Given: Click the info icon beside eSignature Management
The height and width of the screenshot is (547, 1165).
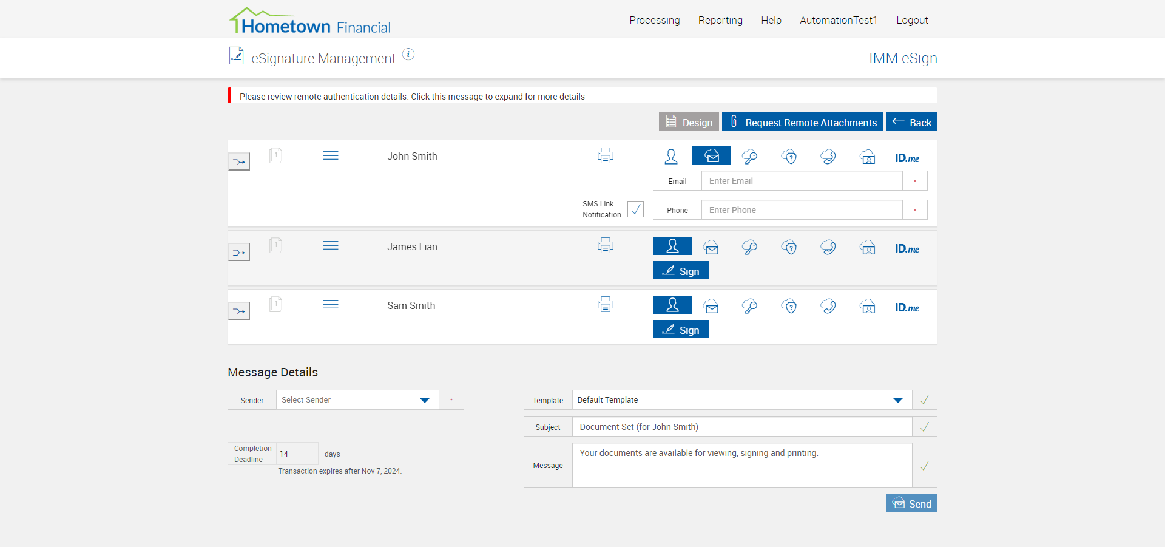Looking at the screenshot, I should click(408, 55).
